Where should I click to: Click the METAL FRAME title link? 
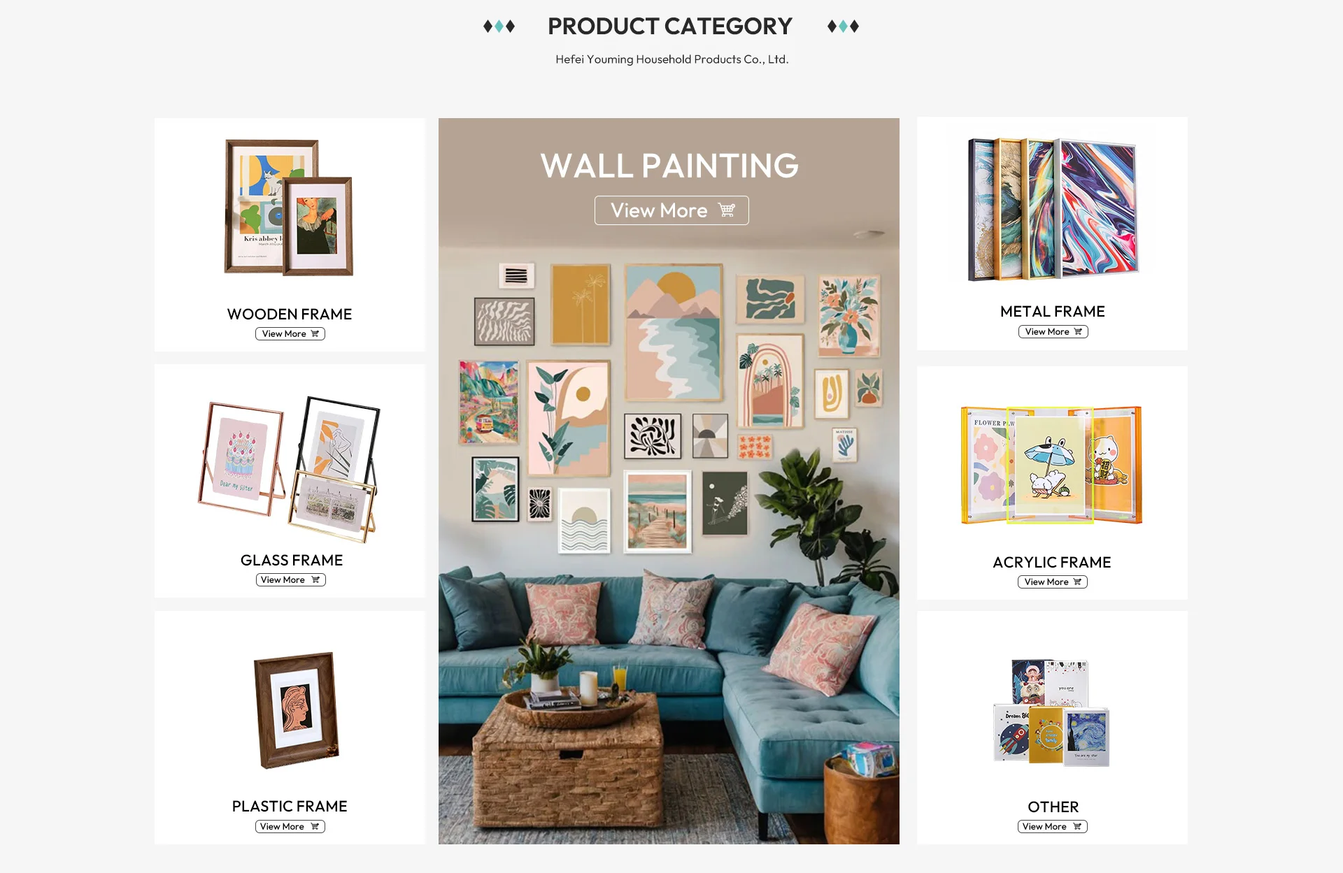click(x=1053, y=312)
